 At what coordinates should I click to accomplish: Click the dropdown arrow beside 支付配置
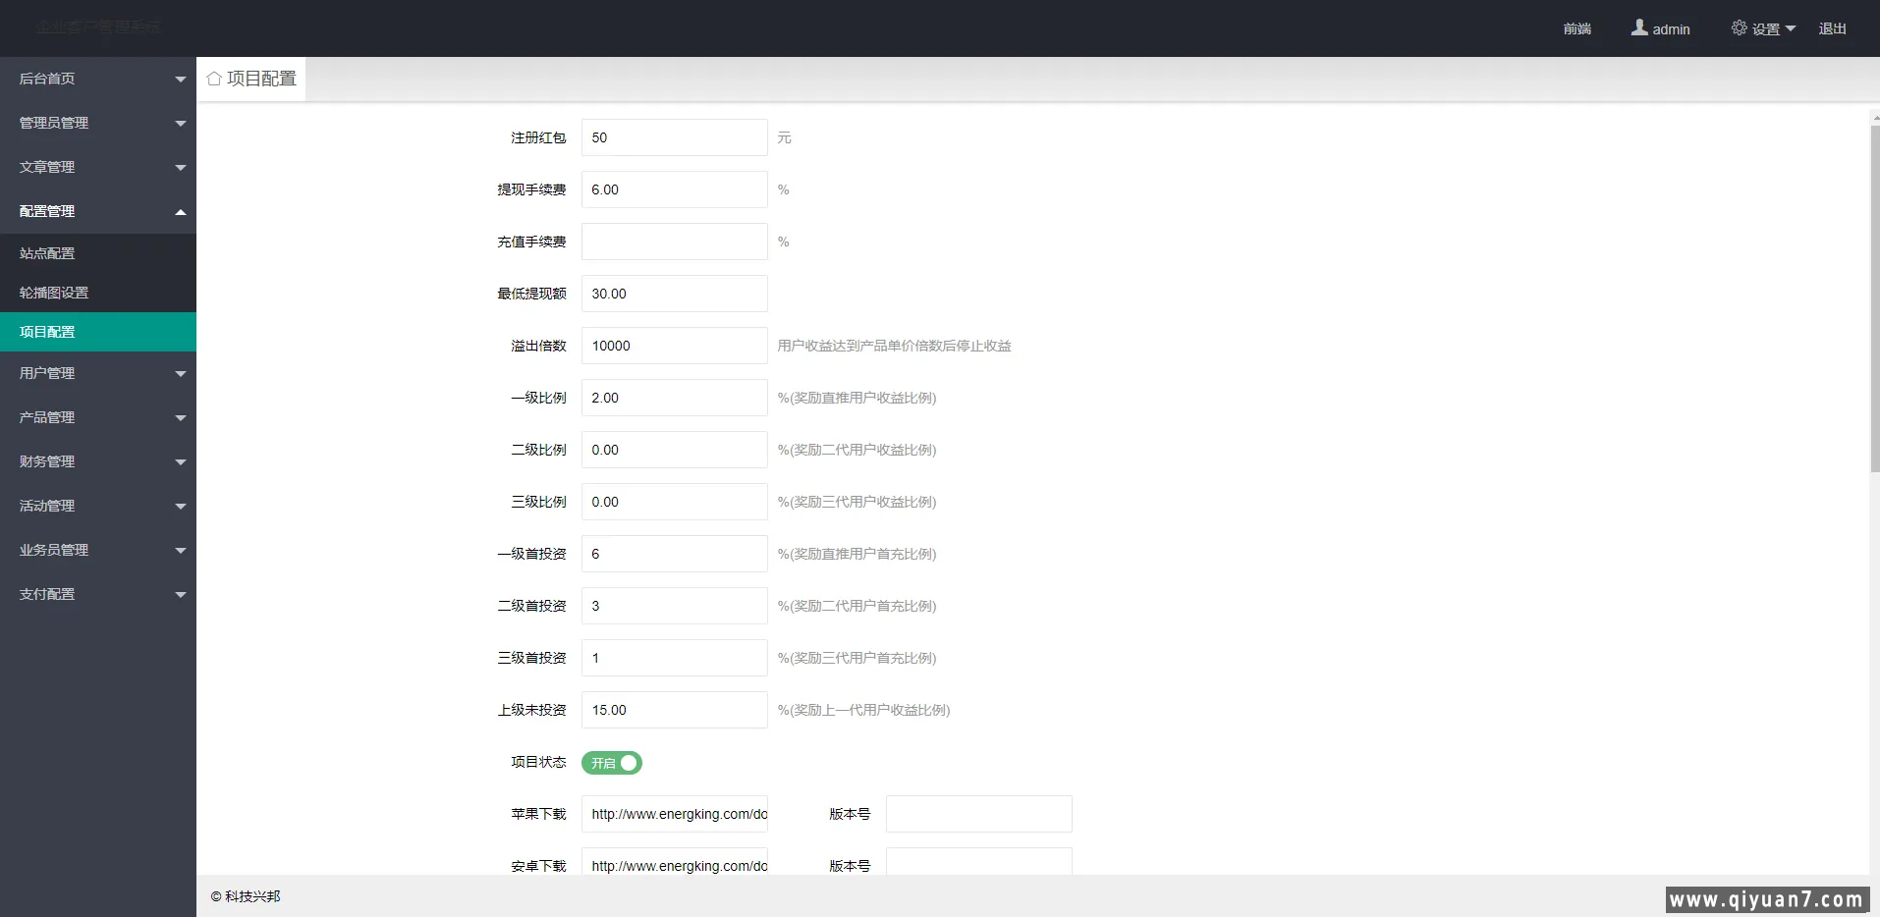180,594
